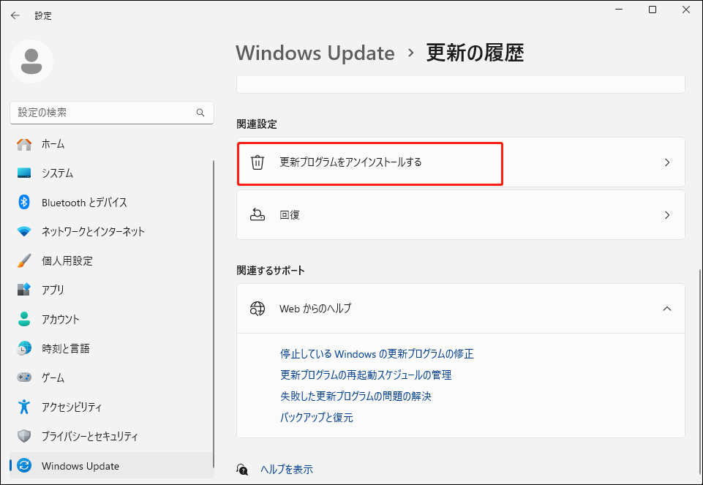
Task: Open 時刻と言語 via its clock icon
Action: [x=21, y=349]
